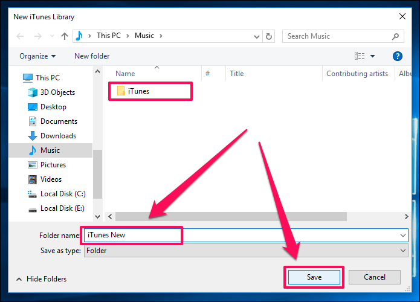This screenshot has height=302, width=420.
Task: Click the Cancel button
Action: (x=375, y=277)
